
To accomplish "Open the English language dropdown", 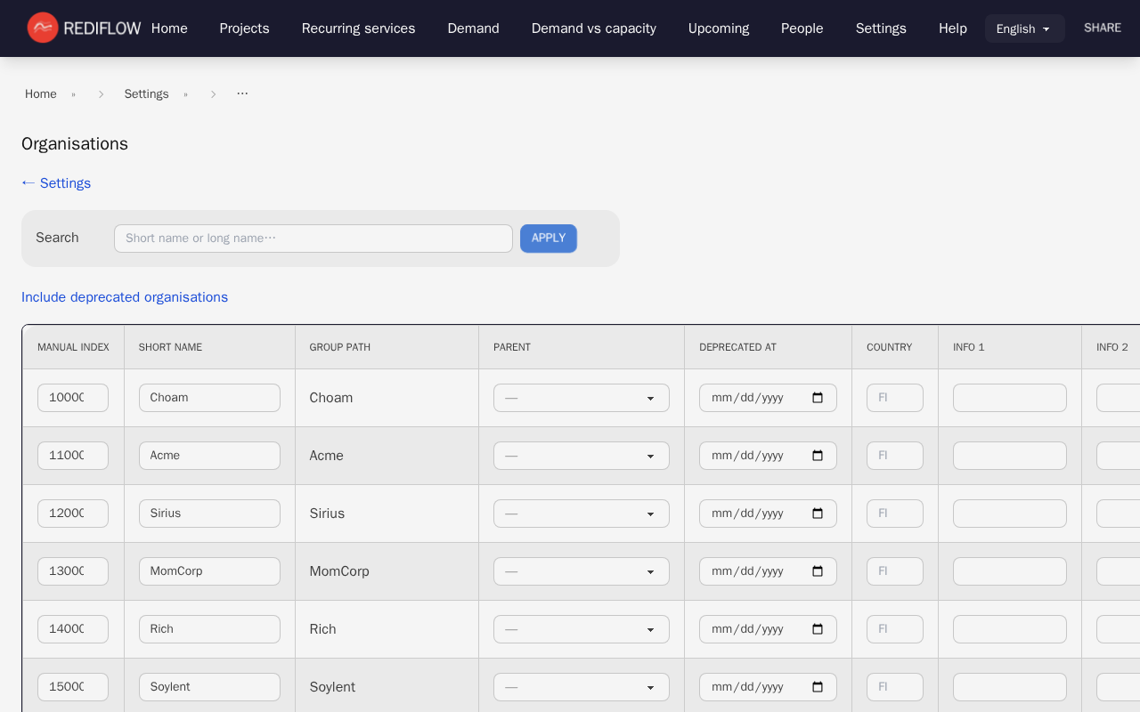I will (x=1024, y=28).
